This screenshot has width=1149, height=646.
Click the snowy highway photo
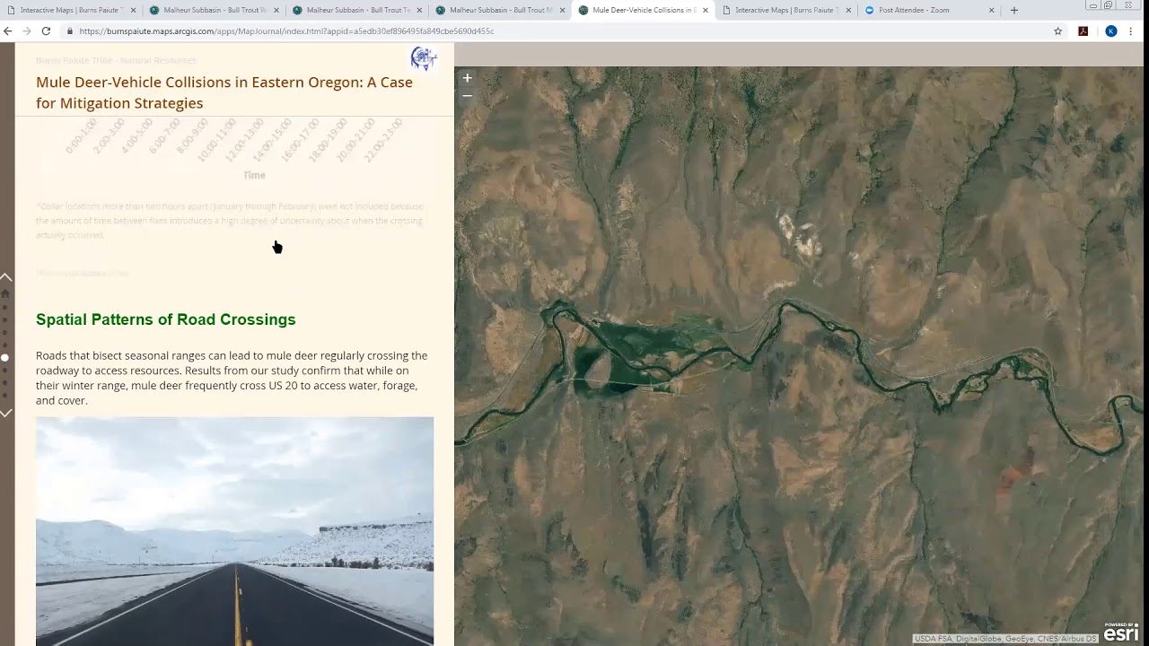click(234, 531)
